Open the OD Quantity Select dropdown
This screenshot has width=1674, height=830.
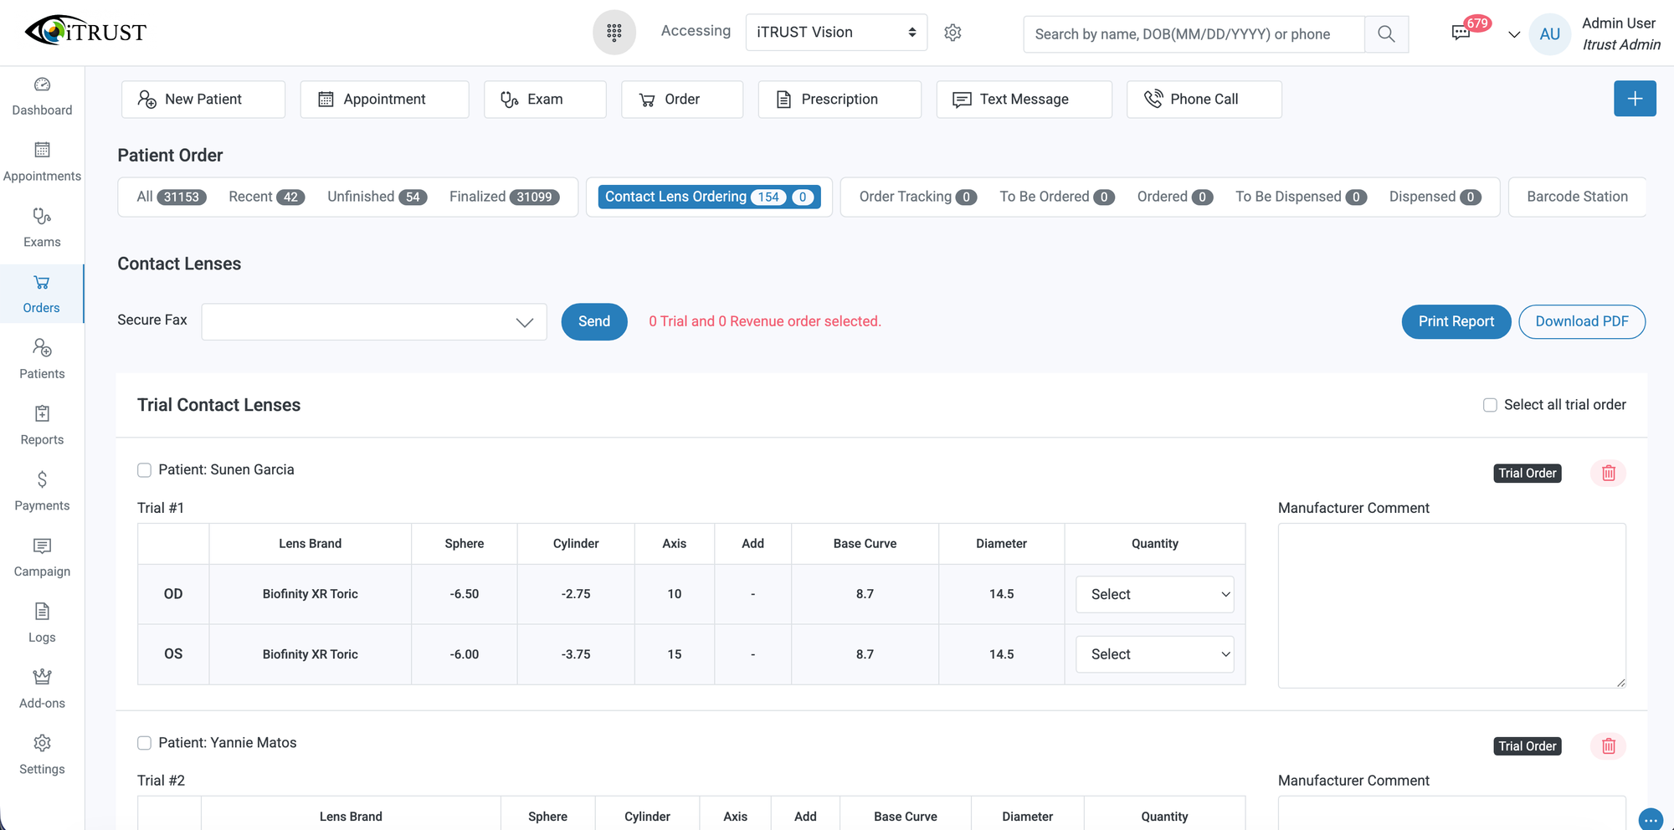(1154, 594)
